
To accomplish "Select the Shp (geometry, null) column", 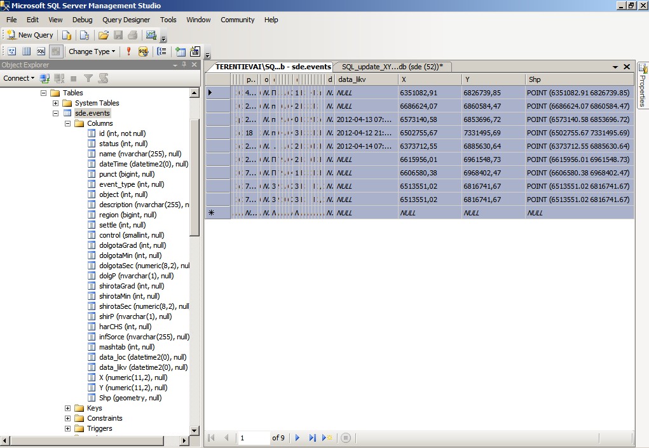I will [130, 398].
